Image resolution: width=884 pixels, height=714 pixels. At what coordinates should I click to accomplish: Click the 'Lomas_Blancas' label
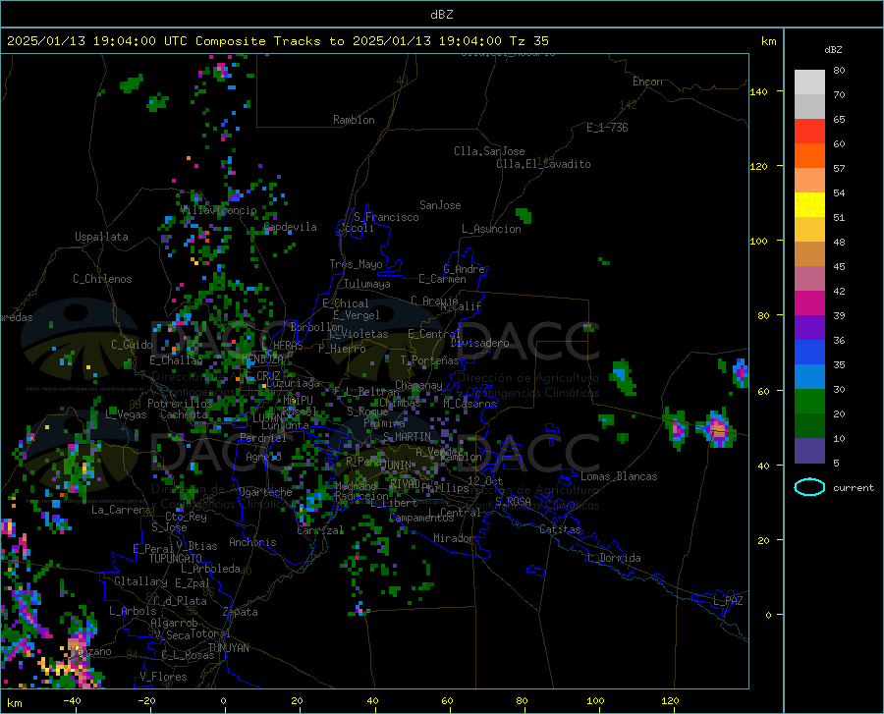point(619,476)
